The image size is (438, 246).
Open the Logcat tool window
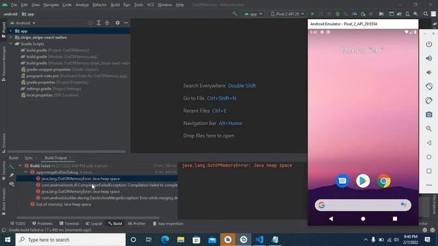tap(94, 223)
